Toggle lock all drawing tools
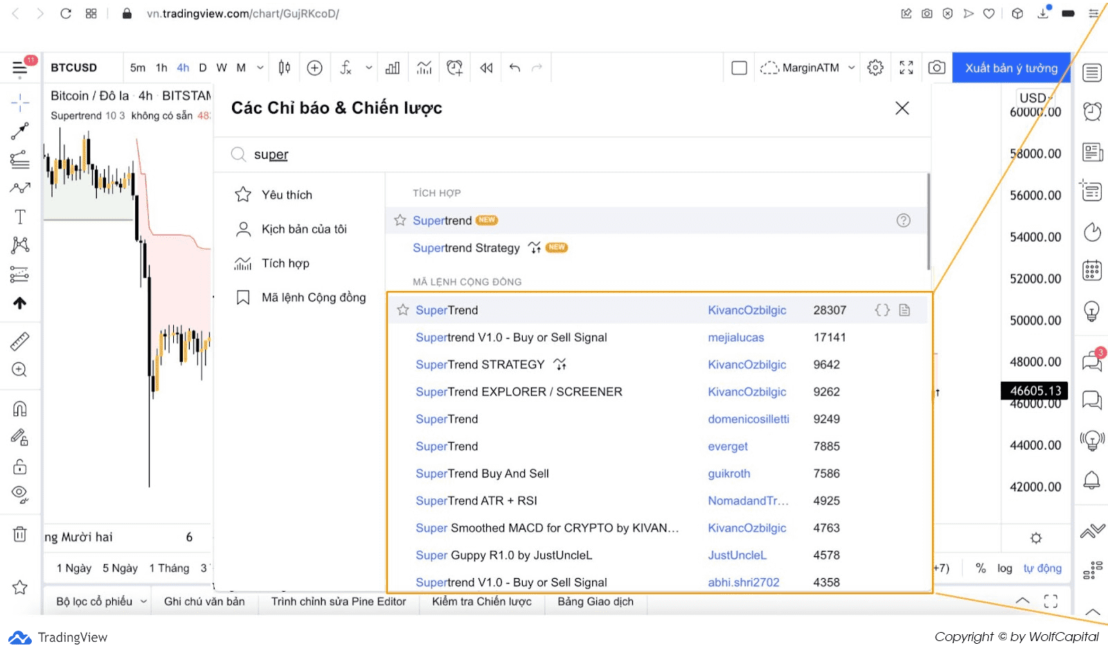The height and width of the screenshot is (648, 1108). 20,466
